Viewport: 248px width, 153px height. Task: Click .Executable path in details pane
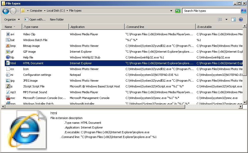point(115,132)
